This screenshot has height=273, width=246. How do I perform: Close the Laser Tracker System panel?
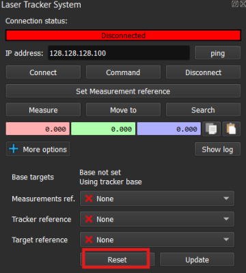coord(243,4)
